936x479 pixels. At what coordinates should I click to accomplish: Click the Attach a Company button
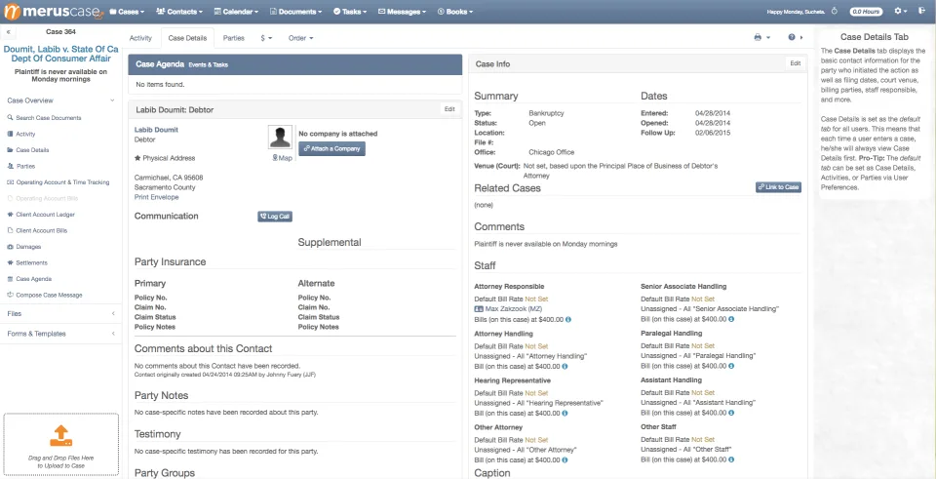(x=331, y=148)
